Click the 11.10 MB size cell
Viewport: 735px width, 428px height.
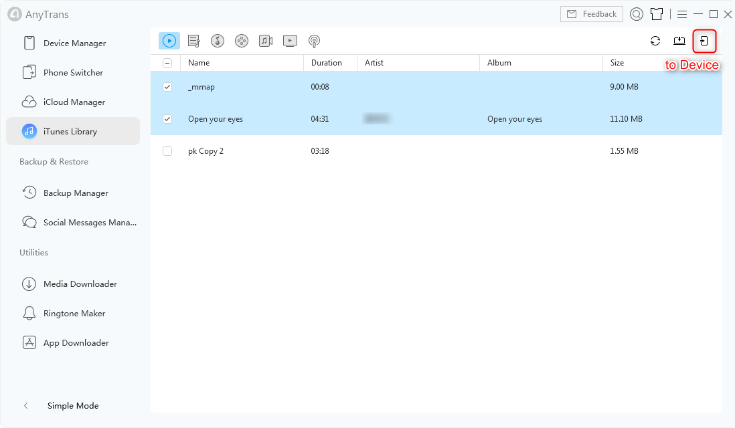(x=626, y=119)
